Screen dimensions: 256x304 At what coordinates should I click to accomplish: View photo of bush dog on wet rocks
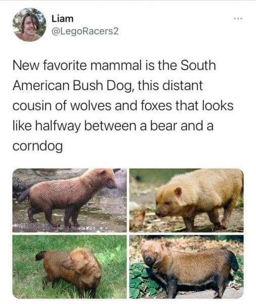click(69, 200)
